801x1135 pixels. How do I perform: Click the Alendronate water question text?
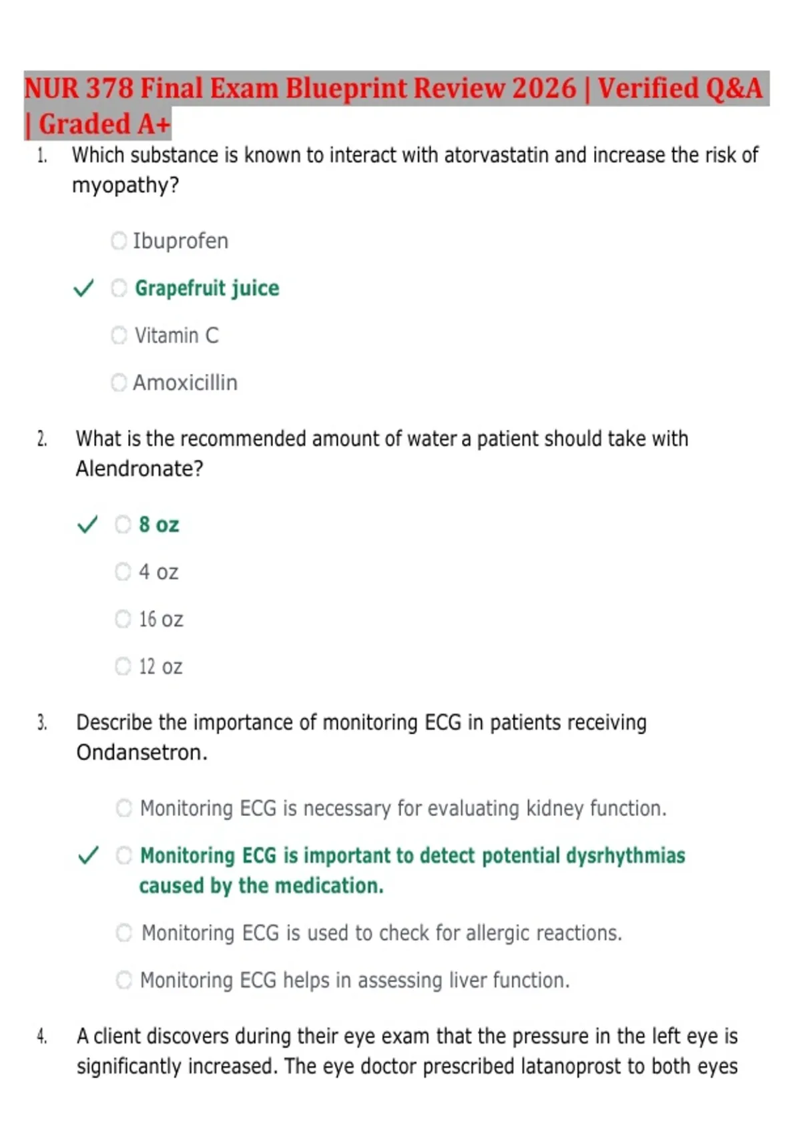click(x=382, y=453)
